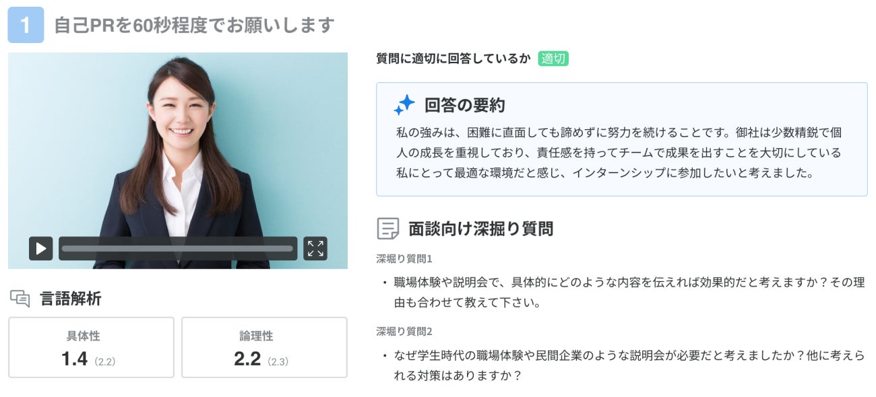Select the 回答の要約 summary text box

point(621,139)
